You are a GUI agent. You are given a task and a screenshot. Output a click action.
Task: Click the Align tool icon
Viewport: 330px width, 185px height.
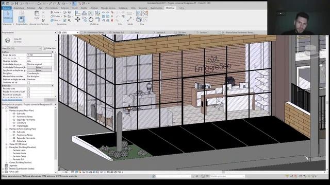pyautogui.click(x=78, y=13)
